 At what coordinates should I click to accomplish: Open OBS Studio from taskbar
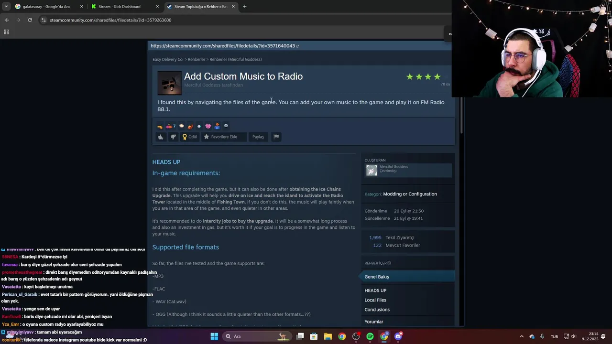[356, 336]
